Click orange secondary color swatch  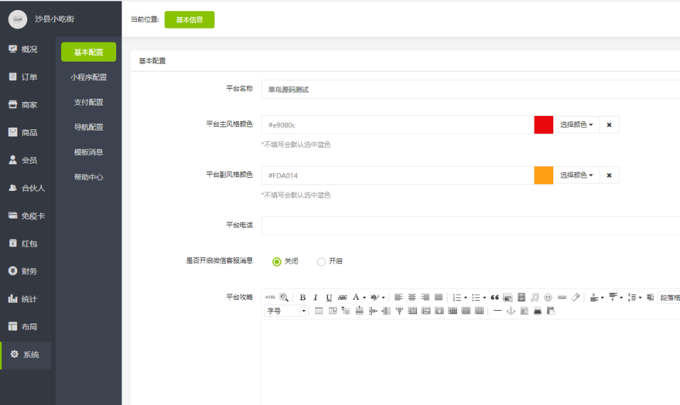tap(544, 175)
